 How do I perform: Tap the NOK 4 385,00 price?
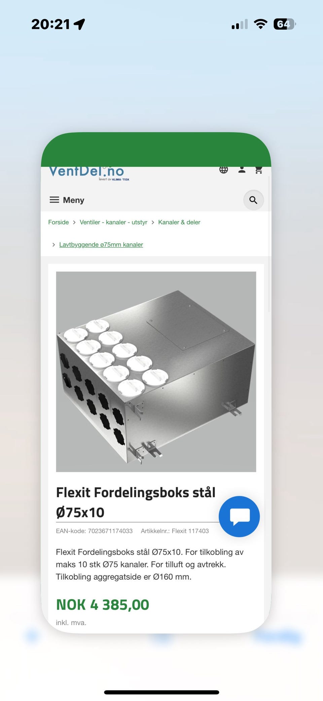(103, 605)
